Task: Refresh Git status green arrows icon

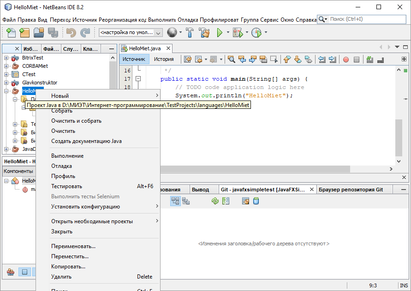Action: 215,201
